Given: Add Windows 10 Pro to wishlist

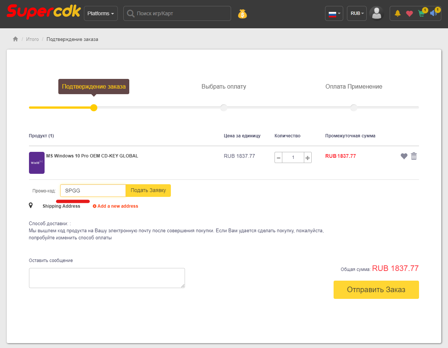Looking at the screenshot, I should [x=404, y=156].
